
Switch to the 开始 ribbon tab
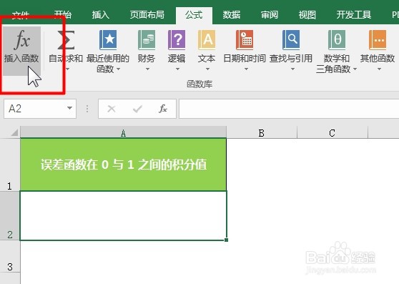coord(63,15)
